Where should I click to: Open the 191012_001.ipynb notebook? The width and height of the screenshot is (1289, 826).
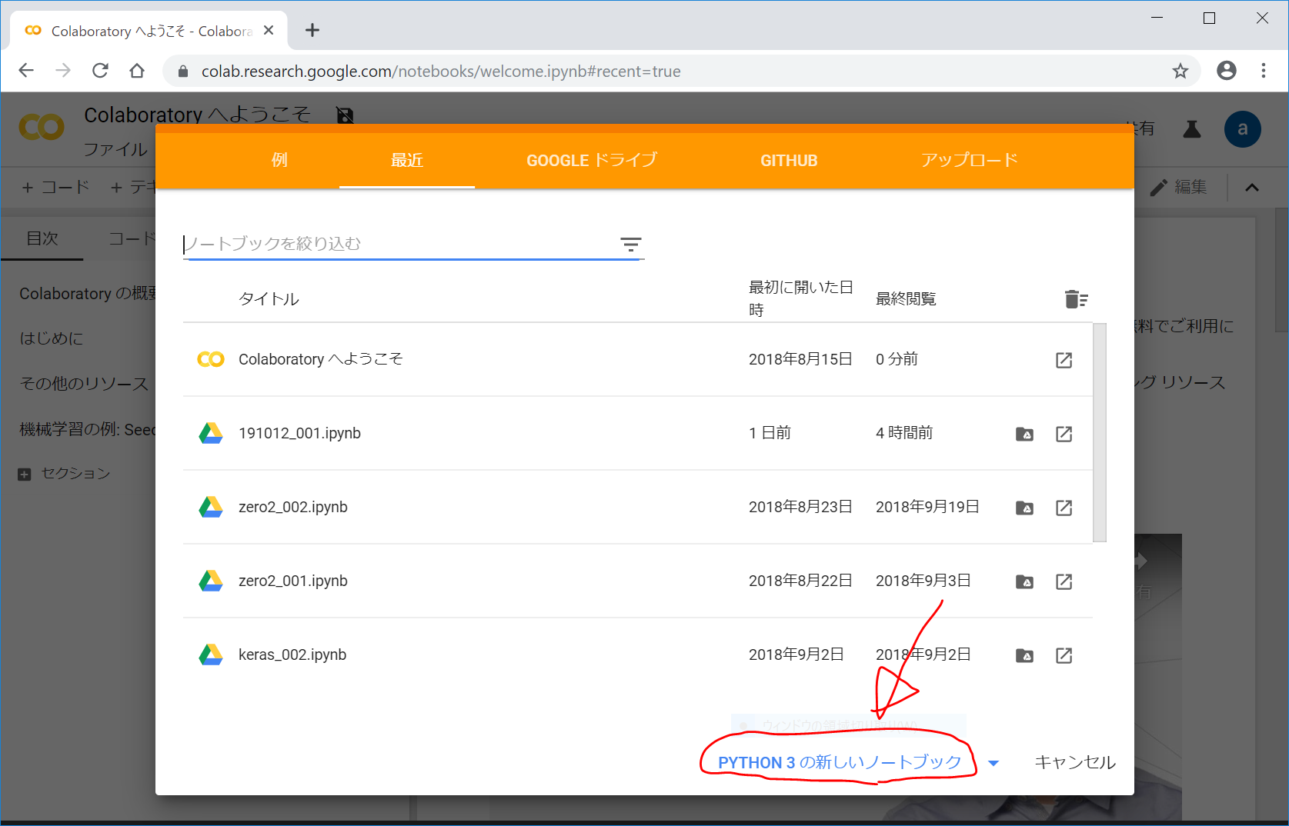pyautogui.click(x=299, y=433)
